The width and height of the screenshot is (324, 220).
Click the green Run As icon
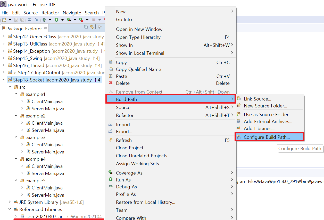111,180
